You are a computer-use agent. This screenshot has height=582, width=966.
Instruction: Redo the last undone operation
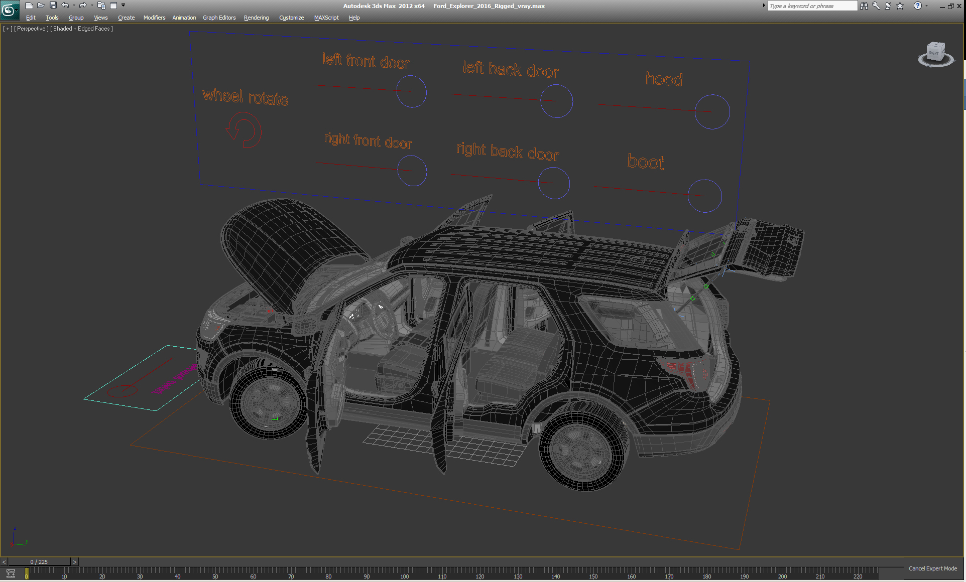point(83,6)
